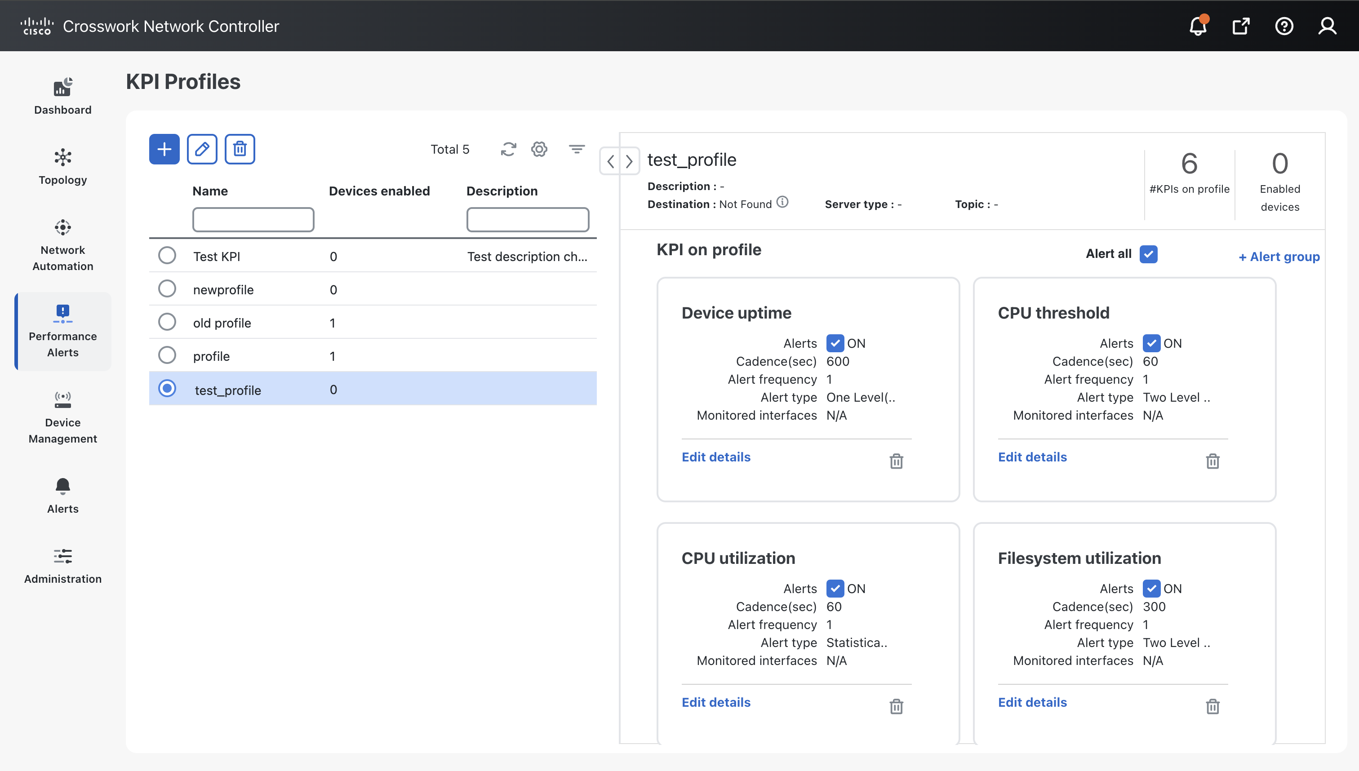This screenshot has height=771, width=1359.
Task: Open the add new KPI profile dialog
Action: (x=164, y=149)
